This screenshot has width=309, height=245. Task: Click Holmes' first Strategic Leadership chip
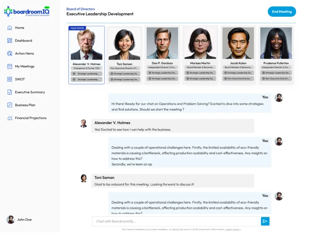86,74
